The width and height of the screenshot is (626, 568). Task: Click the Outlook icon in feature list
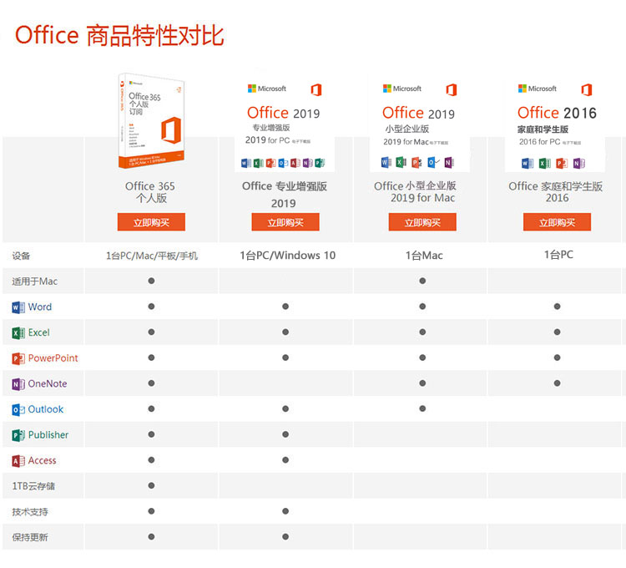tap(18, 409)
